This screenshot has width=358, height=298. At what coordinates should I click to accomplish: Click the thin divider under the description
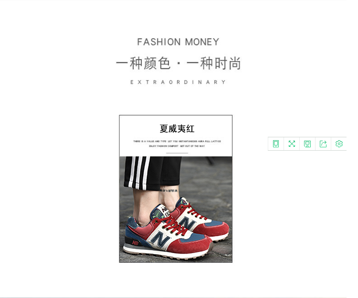click(x=177, y=153)
